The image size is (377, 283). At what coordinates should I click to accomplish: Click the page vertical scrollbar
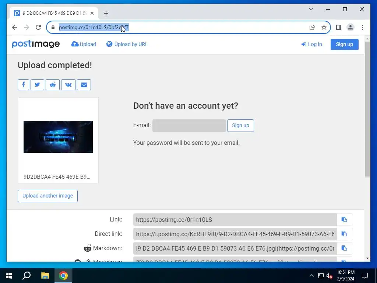pyautogui.click(x=367, y=109)
